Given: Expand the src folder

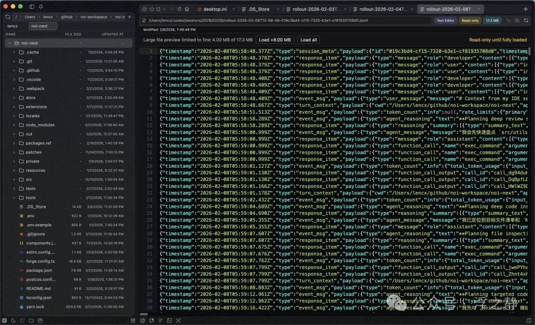Looking at the screenshot, I should click(x=14, y=180).
